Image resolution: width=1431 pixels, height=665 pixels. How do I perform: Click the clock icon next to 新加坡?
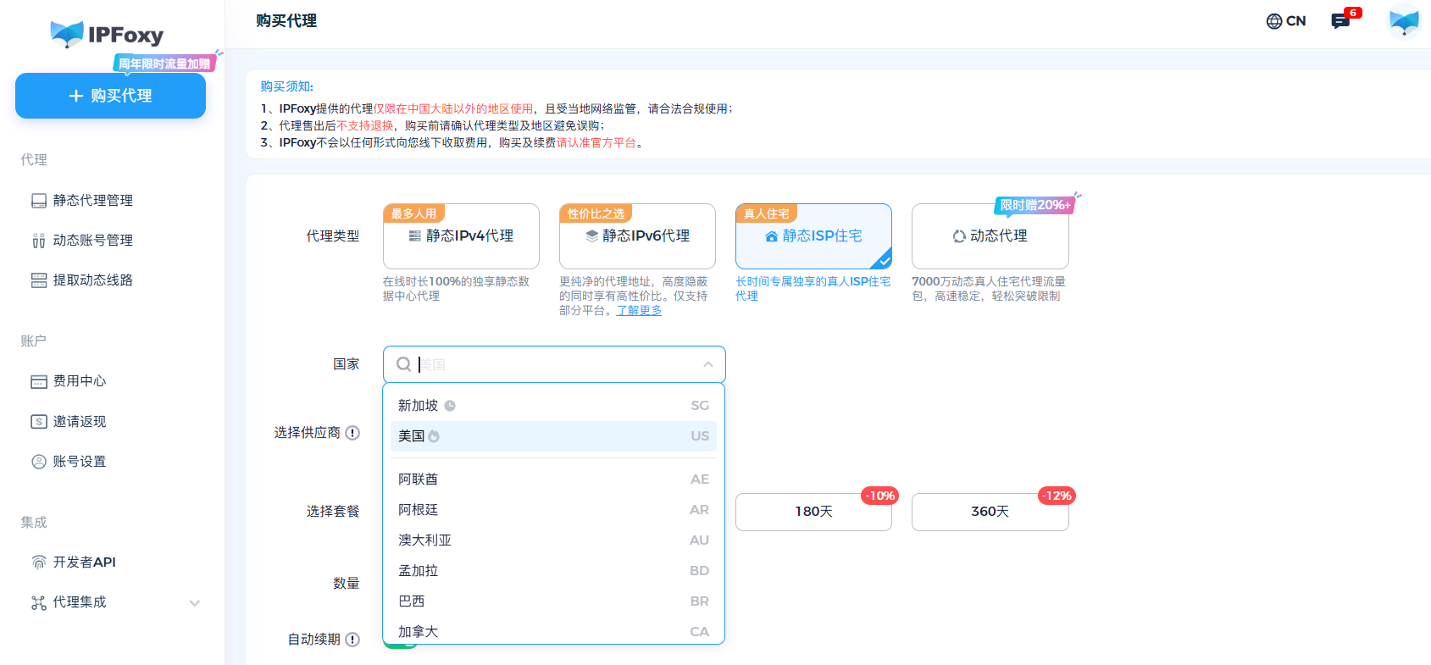[x=450, y=406]
